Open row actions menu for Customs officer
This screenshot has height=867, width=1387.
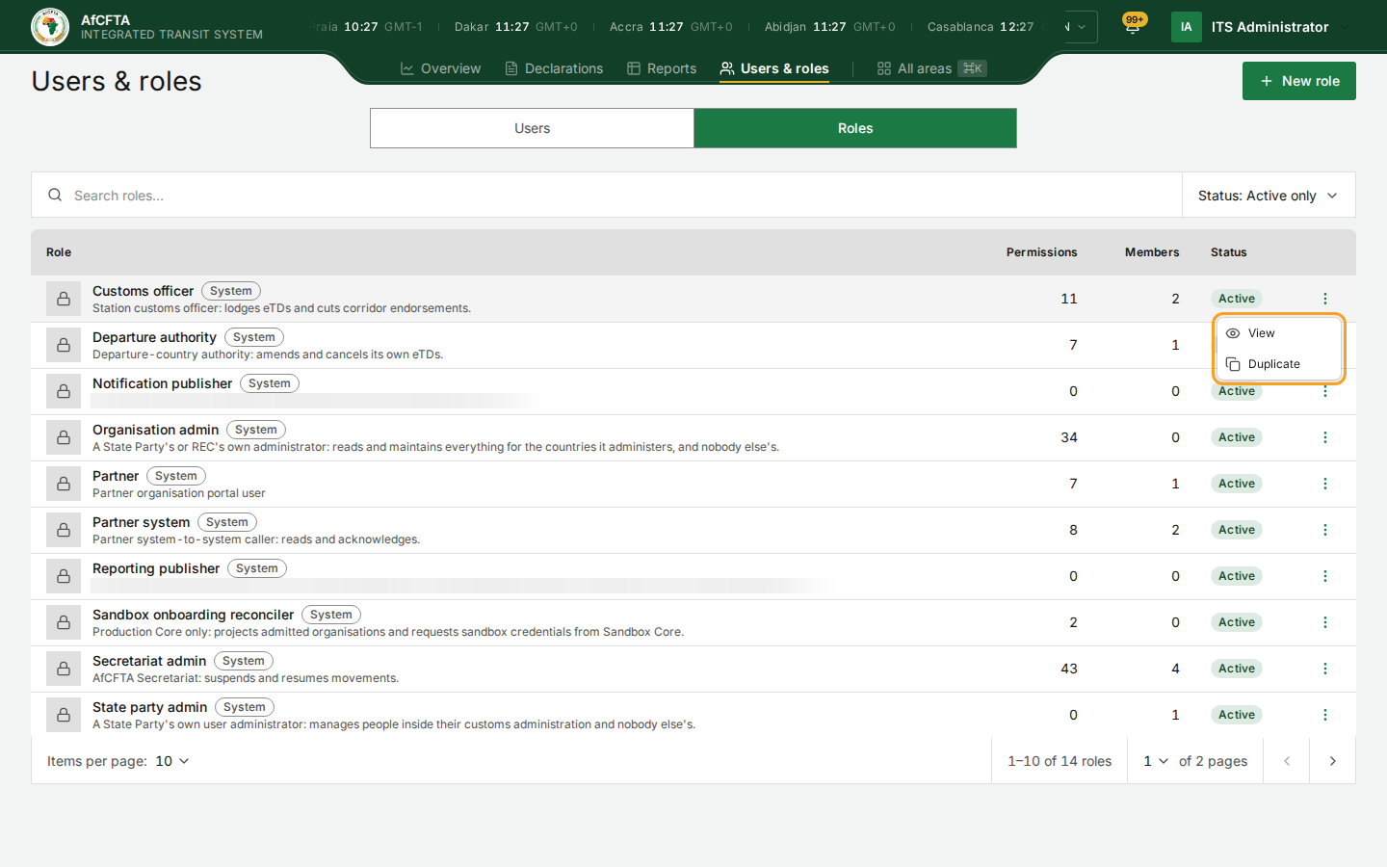[1325, 299]
